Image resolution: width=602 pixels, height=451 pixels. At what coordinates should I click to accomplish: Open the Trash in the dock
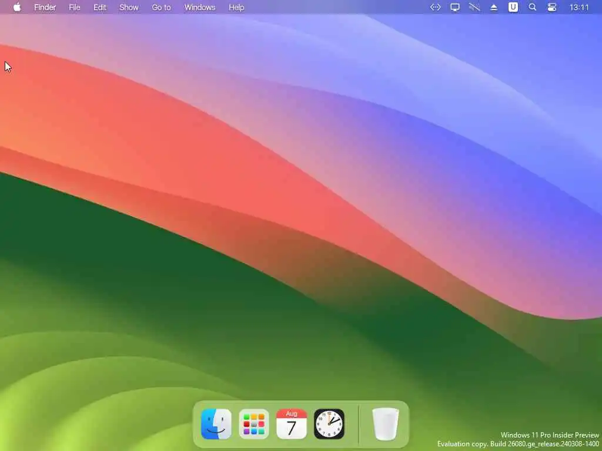point(386,424)
